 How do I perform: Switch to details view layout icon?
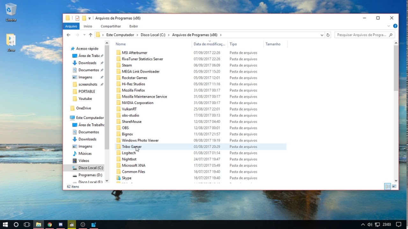tap(388, 187)
